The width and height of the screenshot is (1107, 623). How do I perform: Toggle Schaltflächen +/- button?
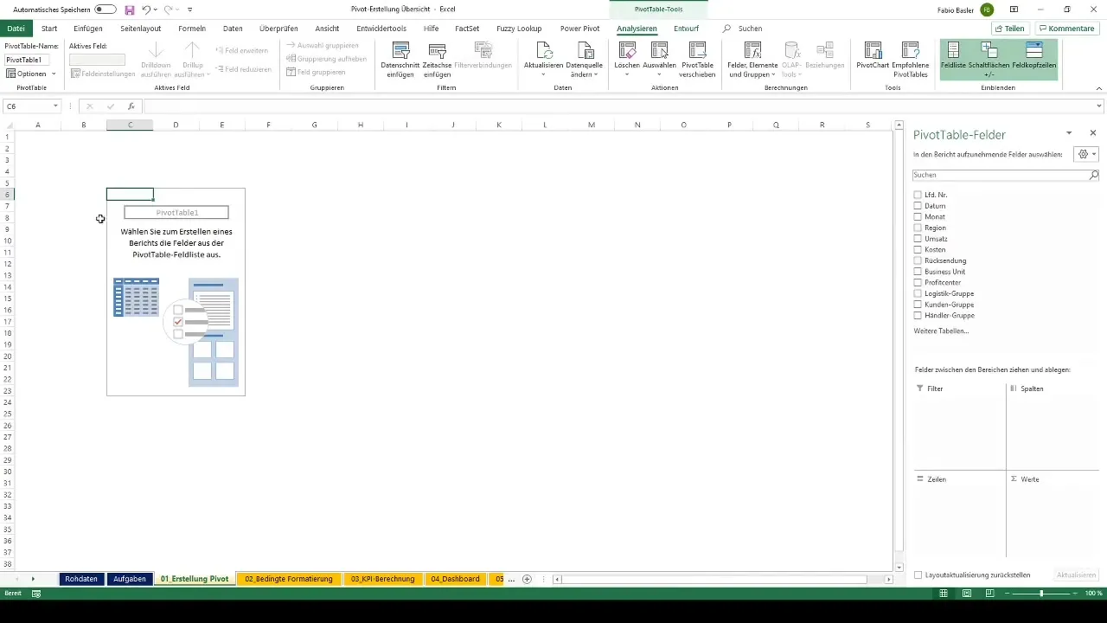pos(989,59)
